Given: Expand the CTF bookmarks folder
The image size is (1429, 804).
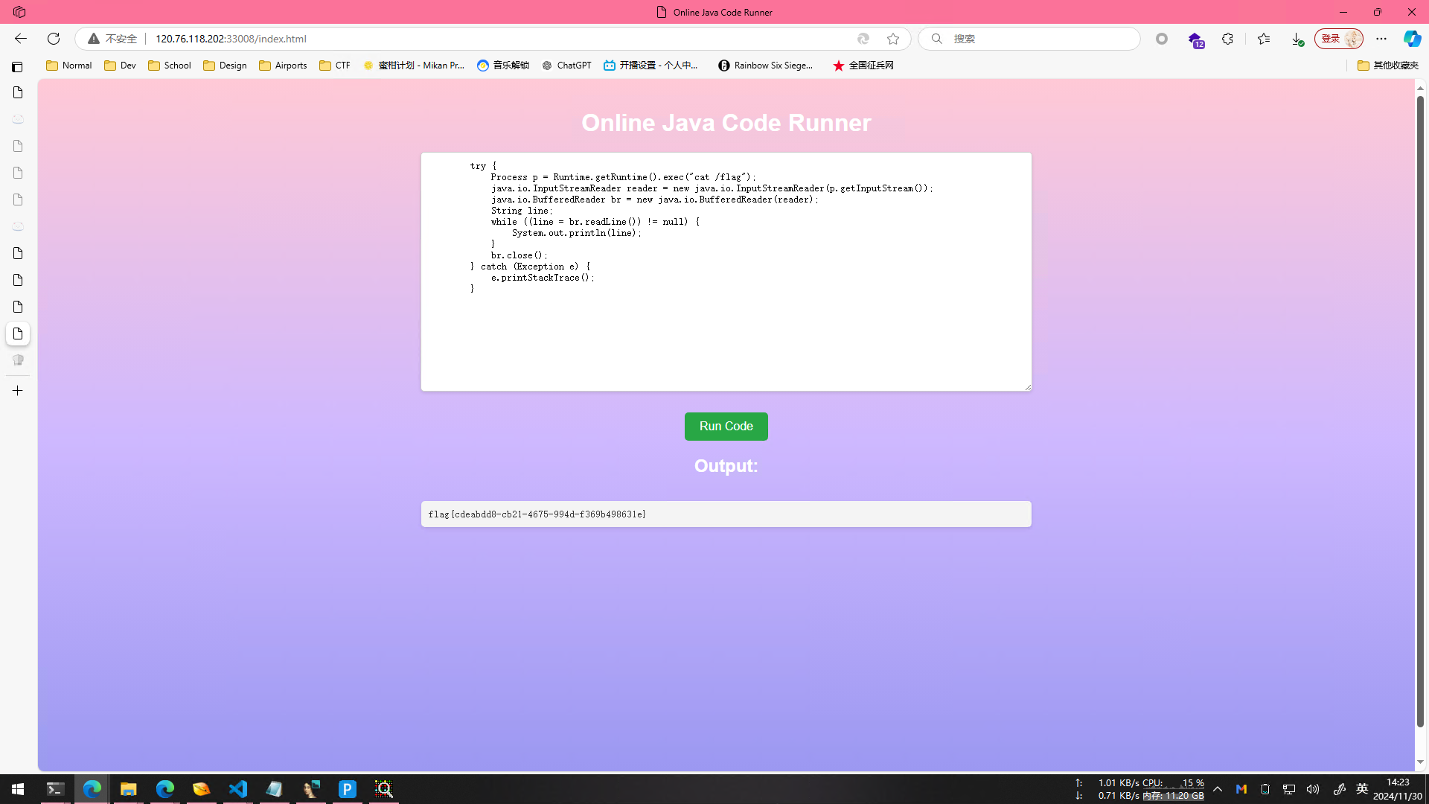Looking at the screenshot, I should [x=335, y=66].
